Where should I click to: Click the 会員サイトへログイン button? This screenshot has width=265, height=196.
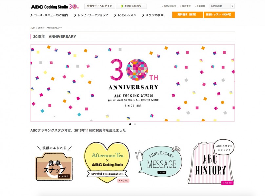100,6
